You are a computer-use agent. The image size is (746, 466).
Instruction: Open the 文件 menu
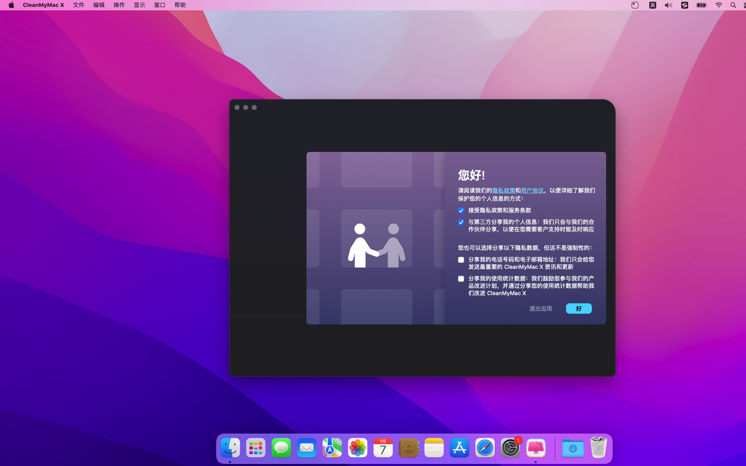79,5
